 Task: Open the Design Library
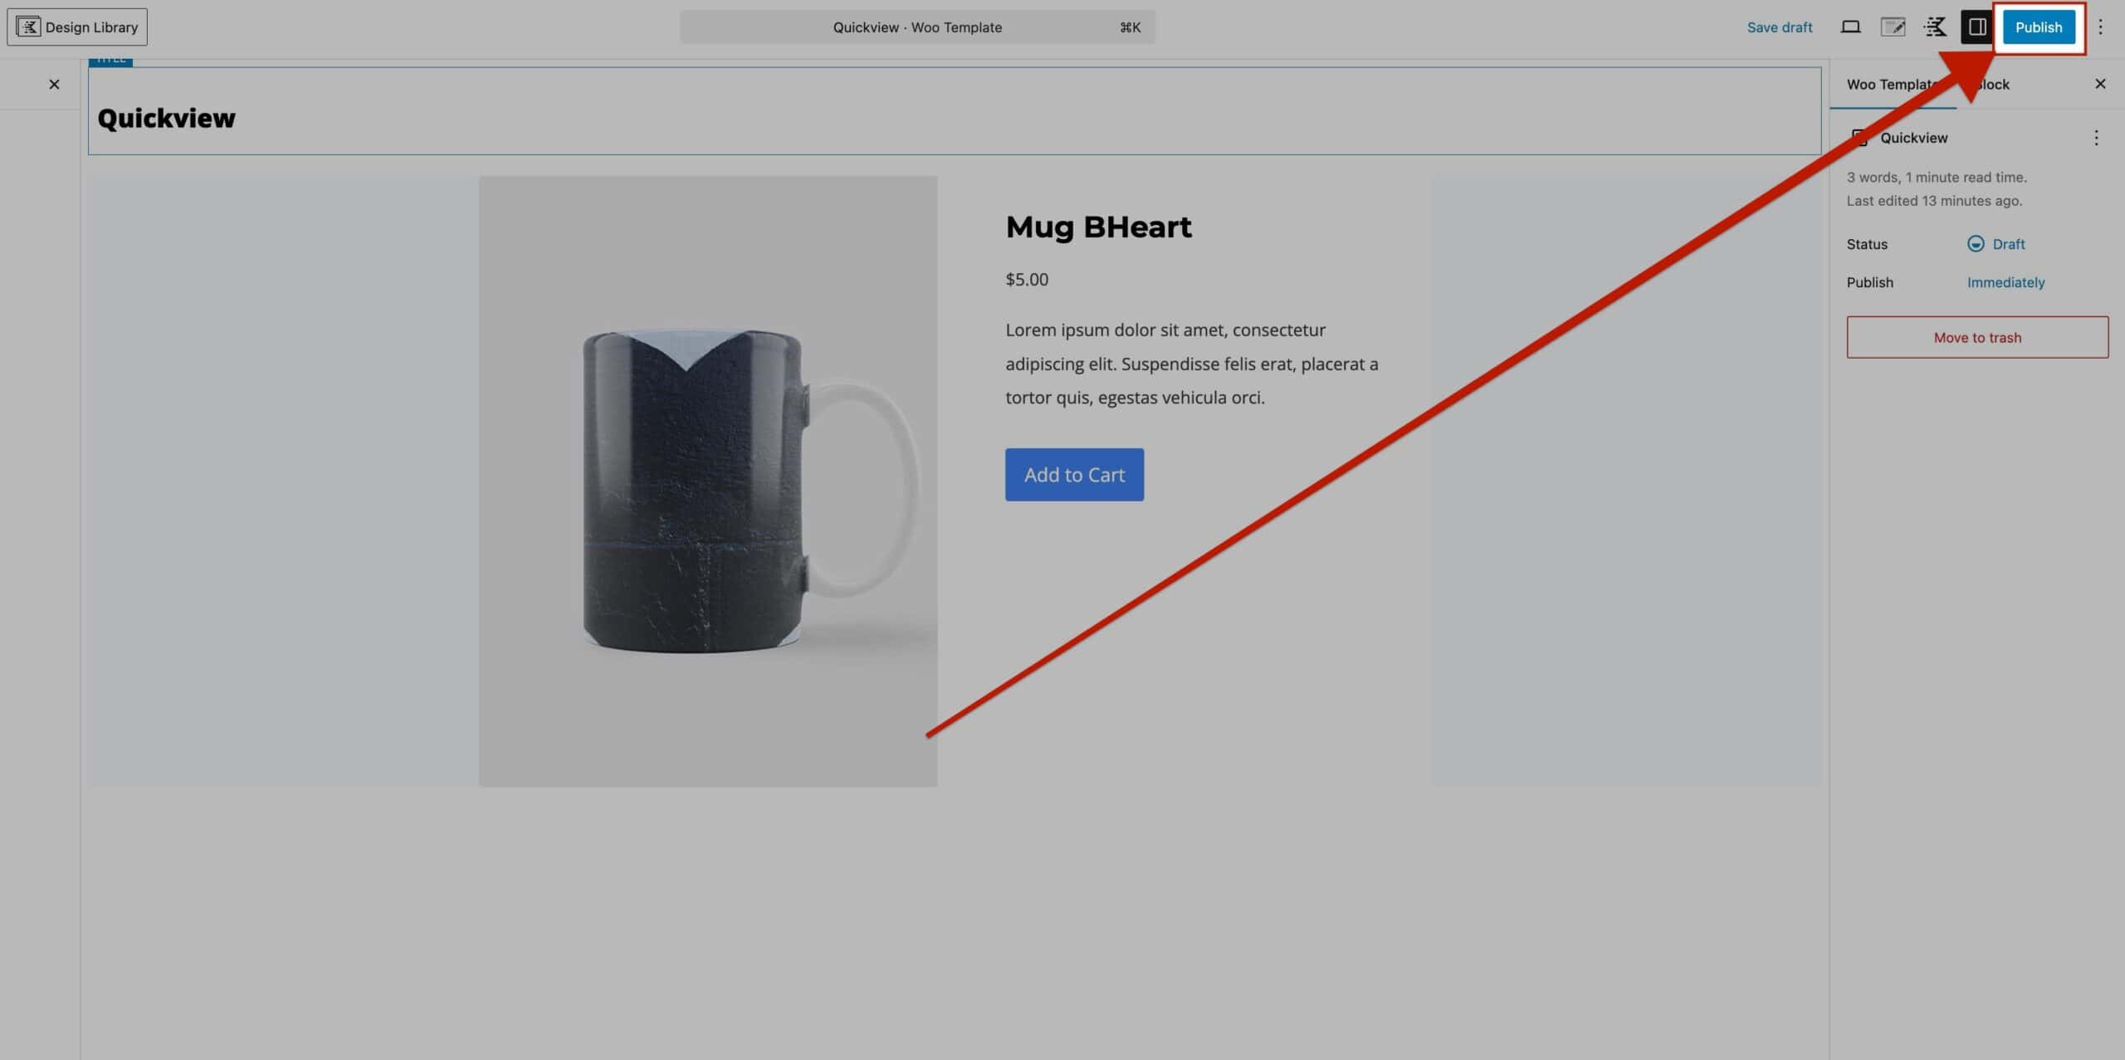point(77,27)
